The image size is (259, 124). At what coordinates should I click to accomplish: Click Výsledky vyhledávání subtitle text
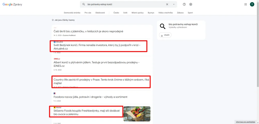[x=178, y=27]
